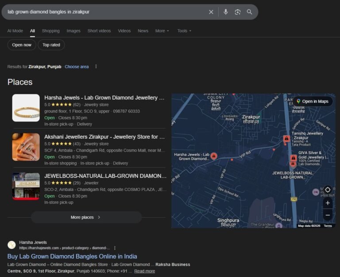The width and height of the screenshot is (340, 277).
Task: Click the map Terms link
Action: pyautogui.click(x=328, y=226)
